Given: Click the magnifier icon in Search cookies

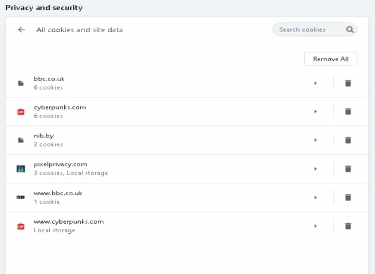Looking at the screenshot, I should [350, 29].
